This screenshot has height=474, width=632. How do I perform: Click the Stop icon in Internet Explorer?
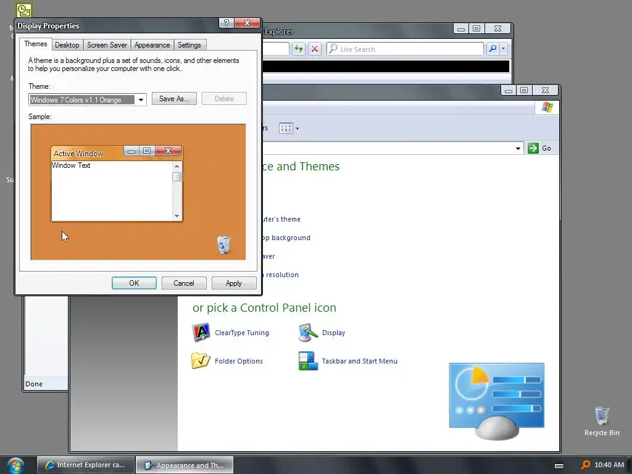tap(315, 49)
